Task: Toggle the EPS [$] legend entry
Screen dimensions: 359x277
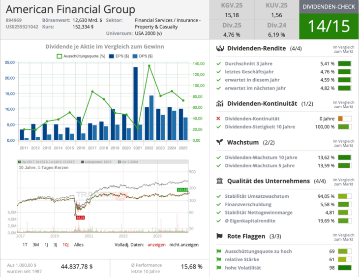Action: pyautogui.click(x=119, y=56)
